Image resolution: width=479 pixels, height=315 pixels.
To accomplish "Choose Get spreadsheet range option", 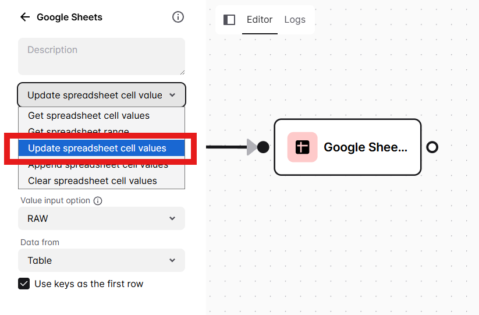I will tap(79, 131).
